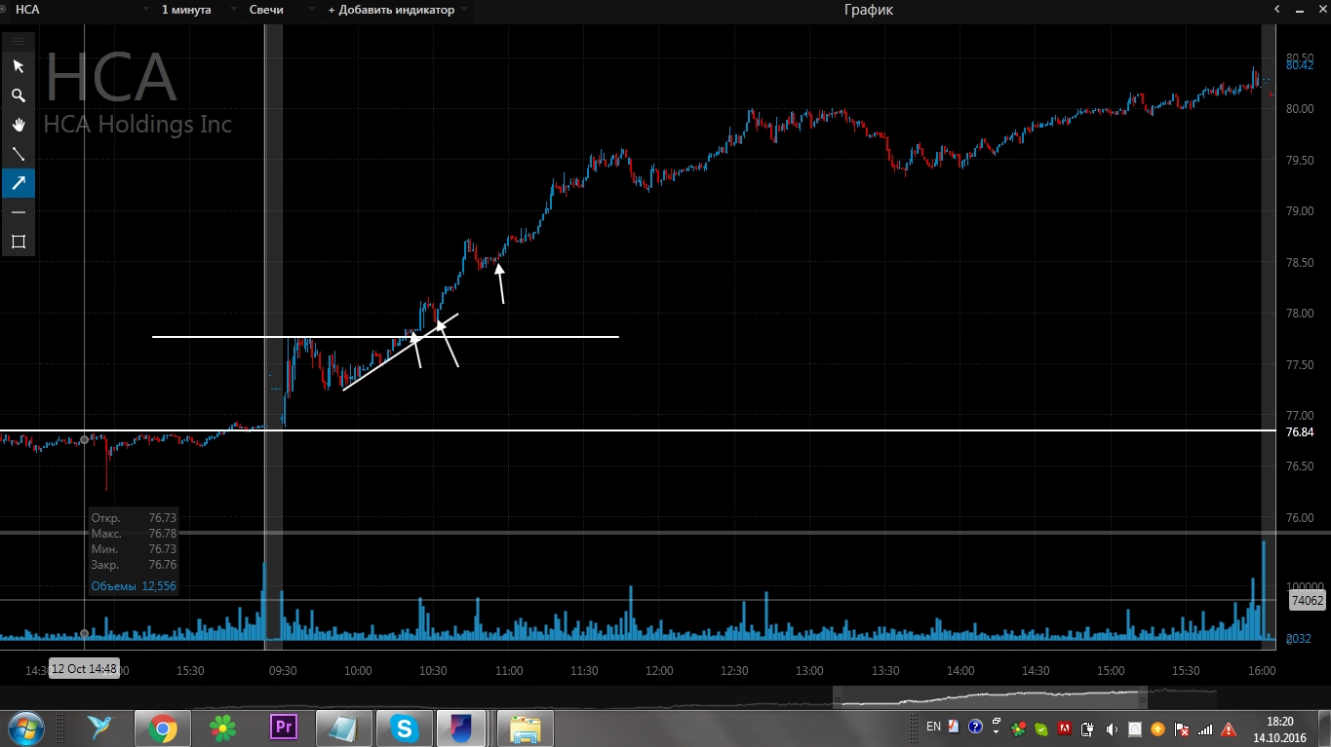Click left handle of the overview range slider

pyautogui.click(x=838, y=698)
